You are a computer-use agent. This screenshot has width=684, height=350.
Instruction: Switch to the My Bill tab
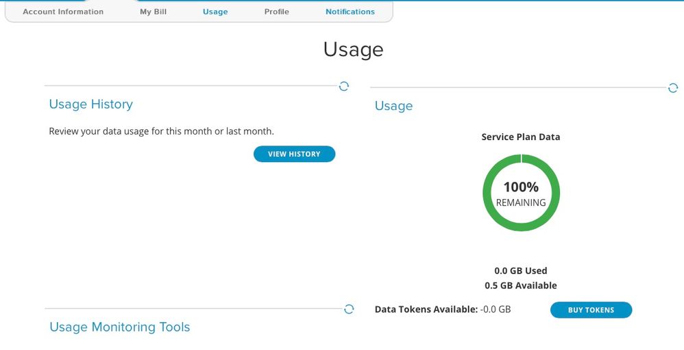click(x=153, y=12)
